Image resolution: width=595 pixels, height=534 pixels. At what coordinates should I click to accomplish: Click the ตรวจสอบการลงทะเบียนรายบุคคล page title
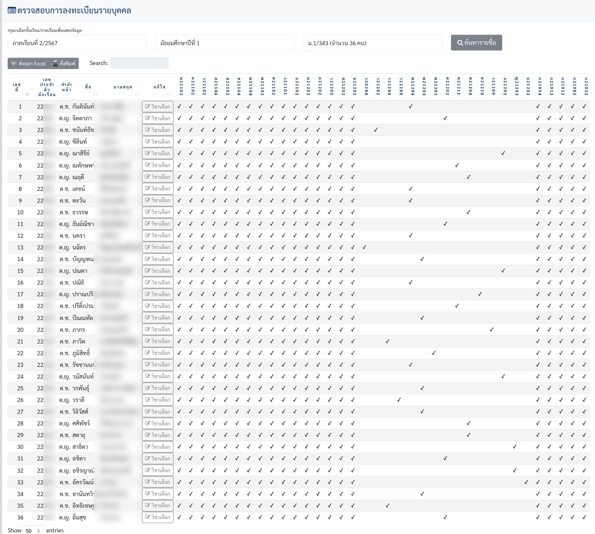click(x=74, y=10)
